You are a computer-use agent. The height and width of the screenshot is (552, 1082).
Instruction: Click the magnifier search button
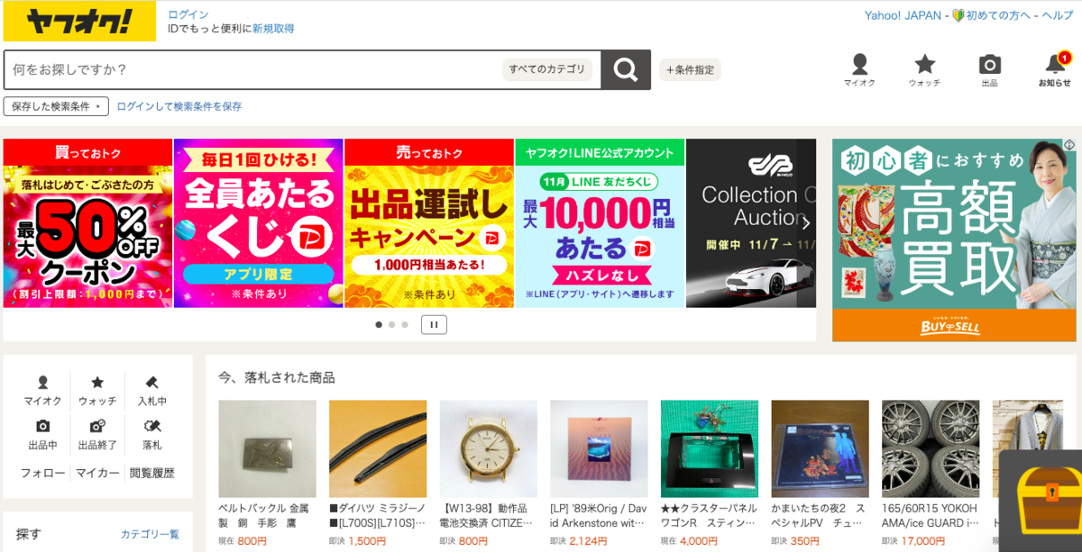click(x=626, y=69)
